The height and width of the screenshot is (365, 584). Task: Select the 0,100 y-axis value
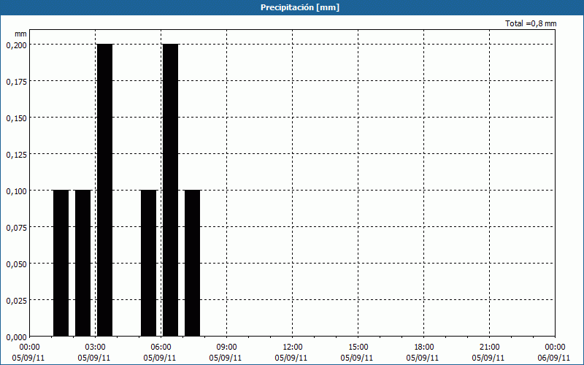tap(16, 191)
